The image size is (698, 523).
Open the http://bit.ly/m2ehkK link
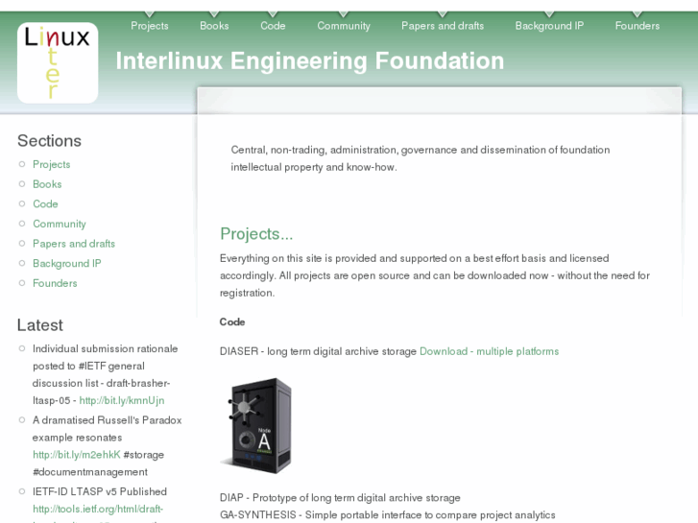click(x=77, y=455)
